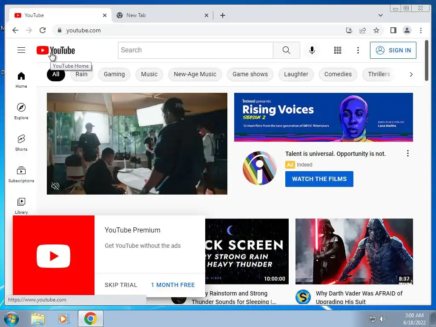Select the Comedies chip
The image size is (436, 327).
pyautogui.click(x=338, y=74)
